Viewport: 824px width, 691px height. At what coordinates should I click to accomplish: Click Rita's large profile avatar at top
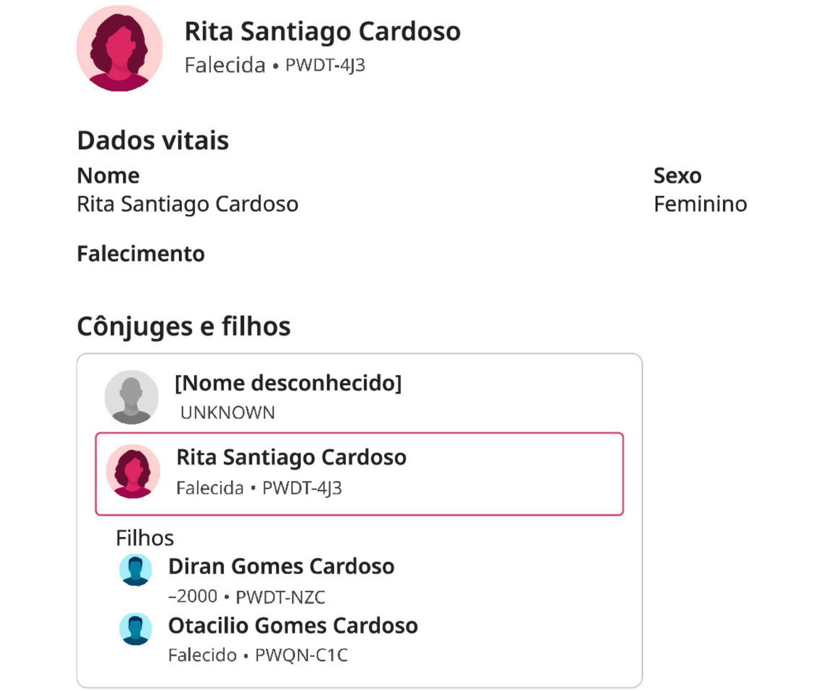(119, 48)
